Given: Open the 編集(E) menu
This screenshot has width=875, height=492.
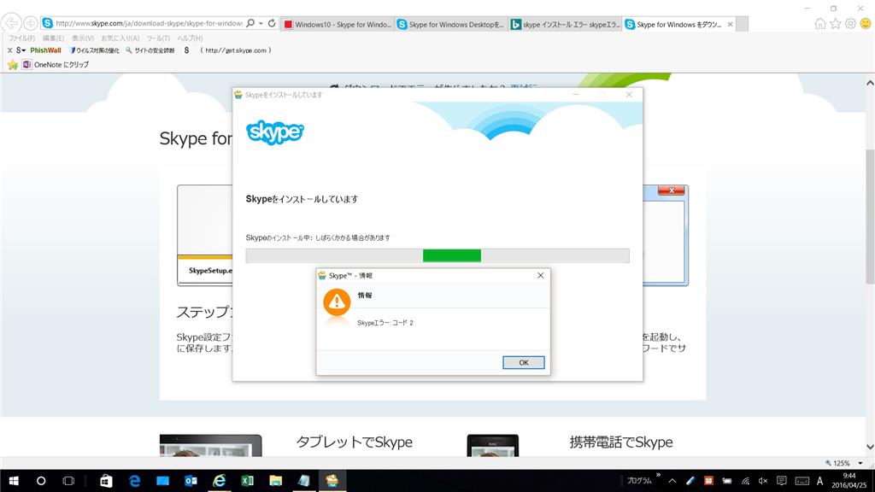Looking at the screenshot, I should point(53,38).
